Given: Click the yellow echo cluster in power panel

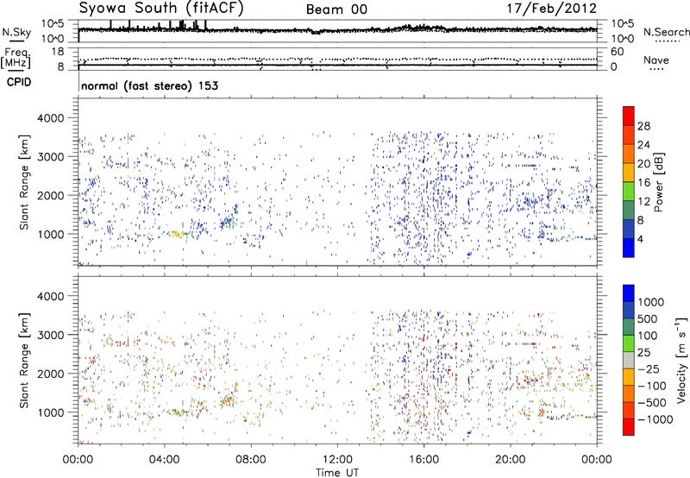Looking at the screenshot, I should [178, 234].
